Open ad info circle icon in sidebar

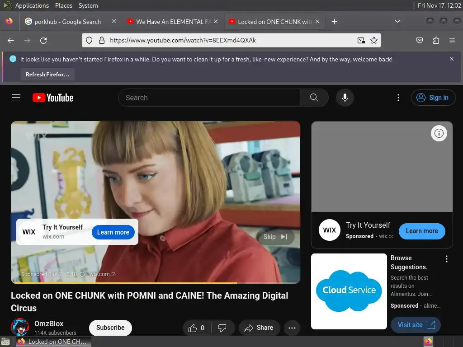pyautogui.click(x=439, y=133)
